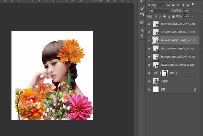Image resolution: width=203 pixels, height=136 pixels.
Task: Click the smart object filter icon
Action: pyautogui.click(x=187, y=5)
